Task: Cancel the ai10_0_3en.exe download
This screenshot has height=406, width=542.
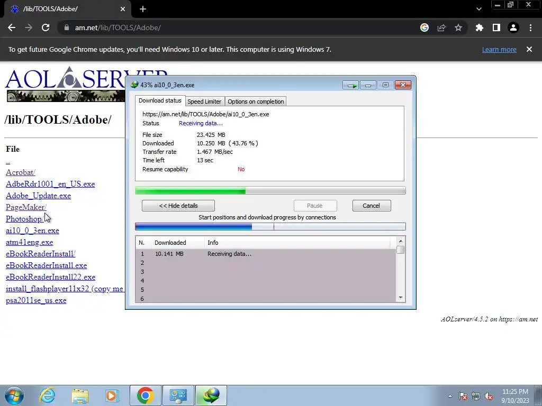Action: pyautogui.click(x=371, y=206)
